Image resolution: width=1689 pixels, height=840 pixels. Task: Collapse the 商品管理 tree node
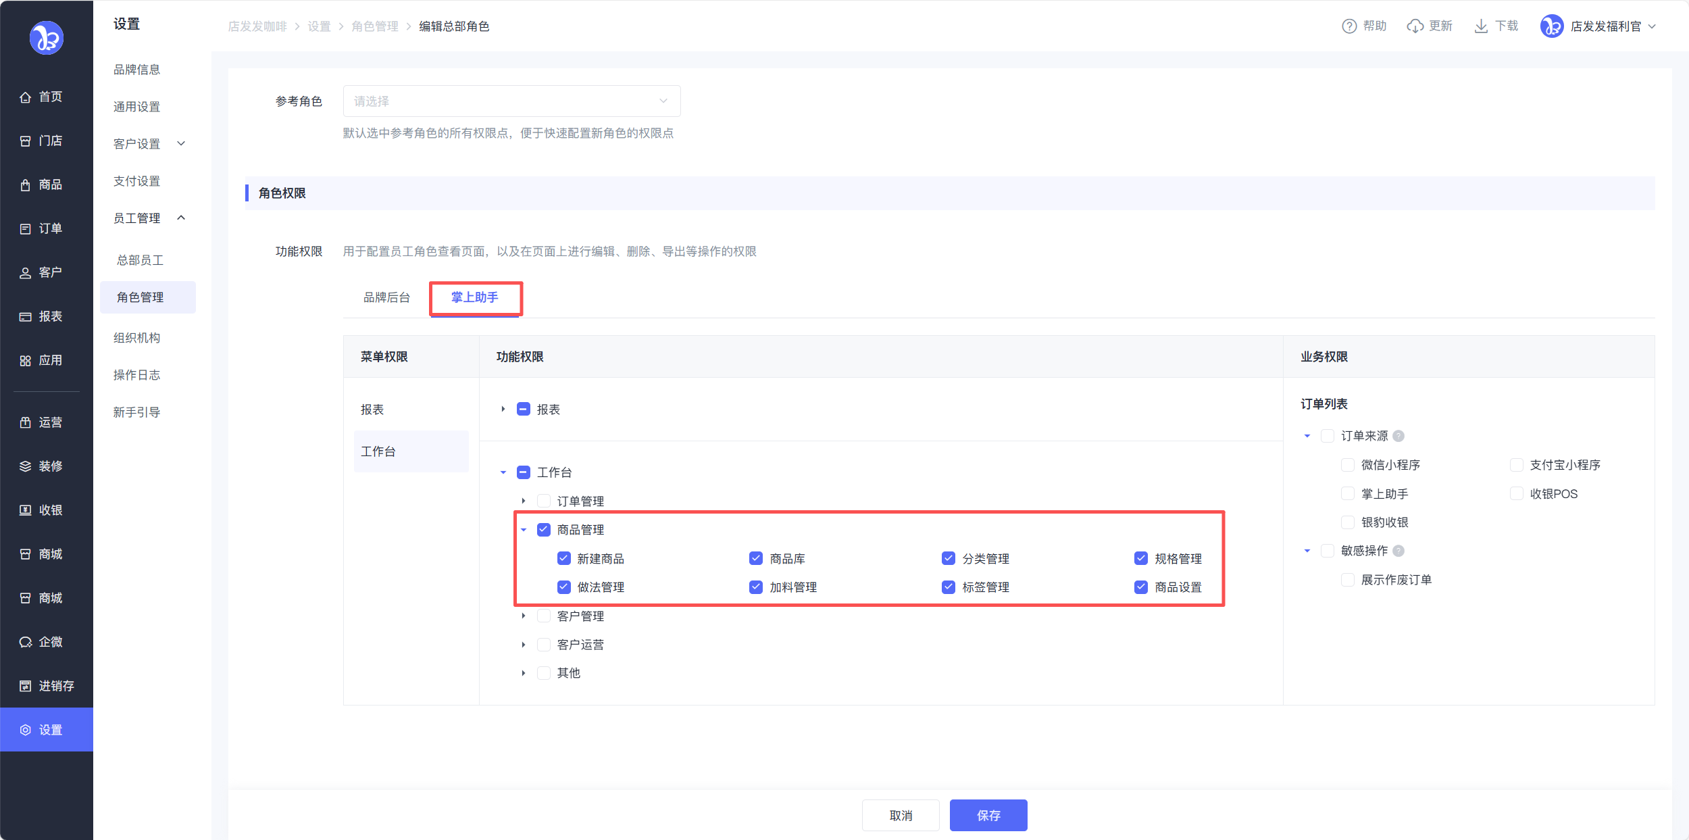524,530
